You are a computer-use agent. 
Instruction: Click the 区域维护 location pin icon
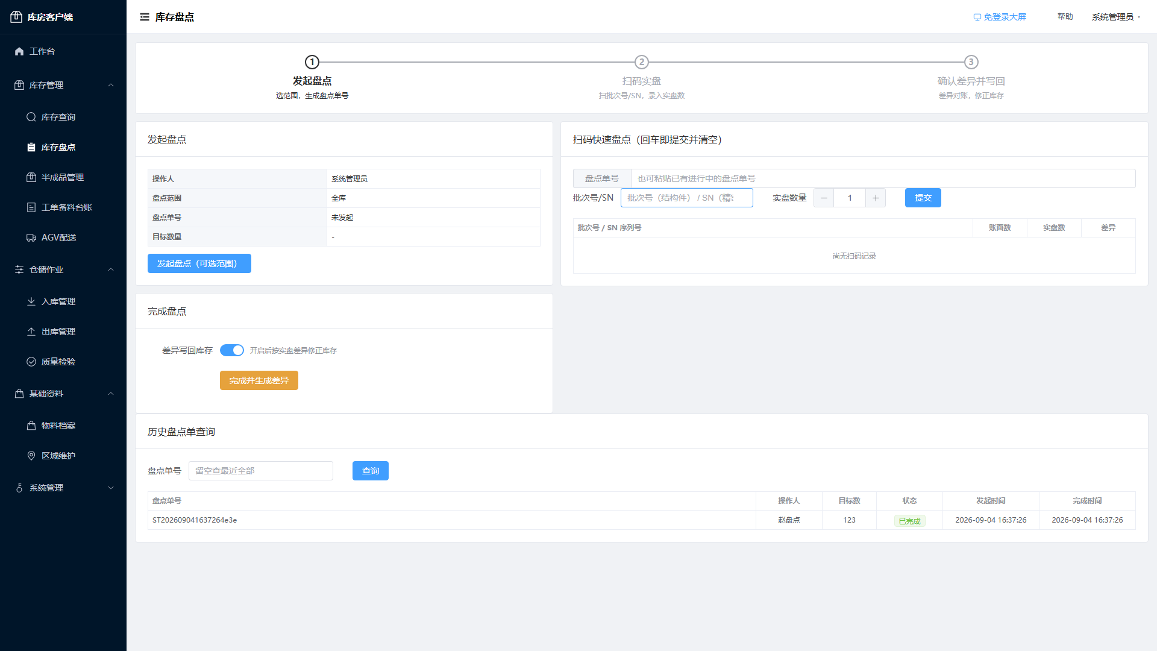tap(31, 456)
